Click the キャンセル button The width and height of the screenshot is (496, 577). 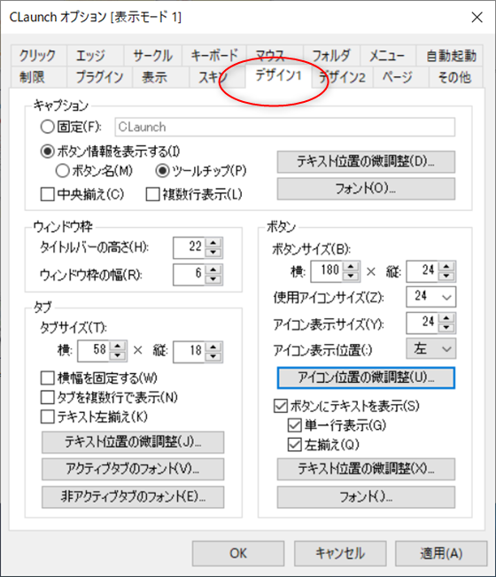[x=340, y=553]
